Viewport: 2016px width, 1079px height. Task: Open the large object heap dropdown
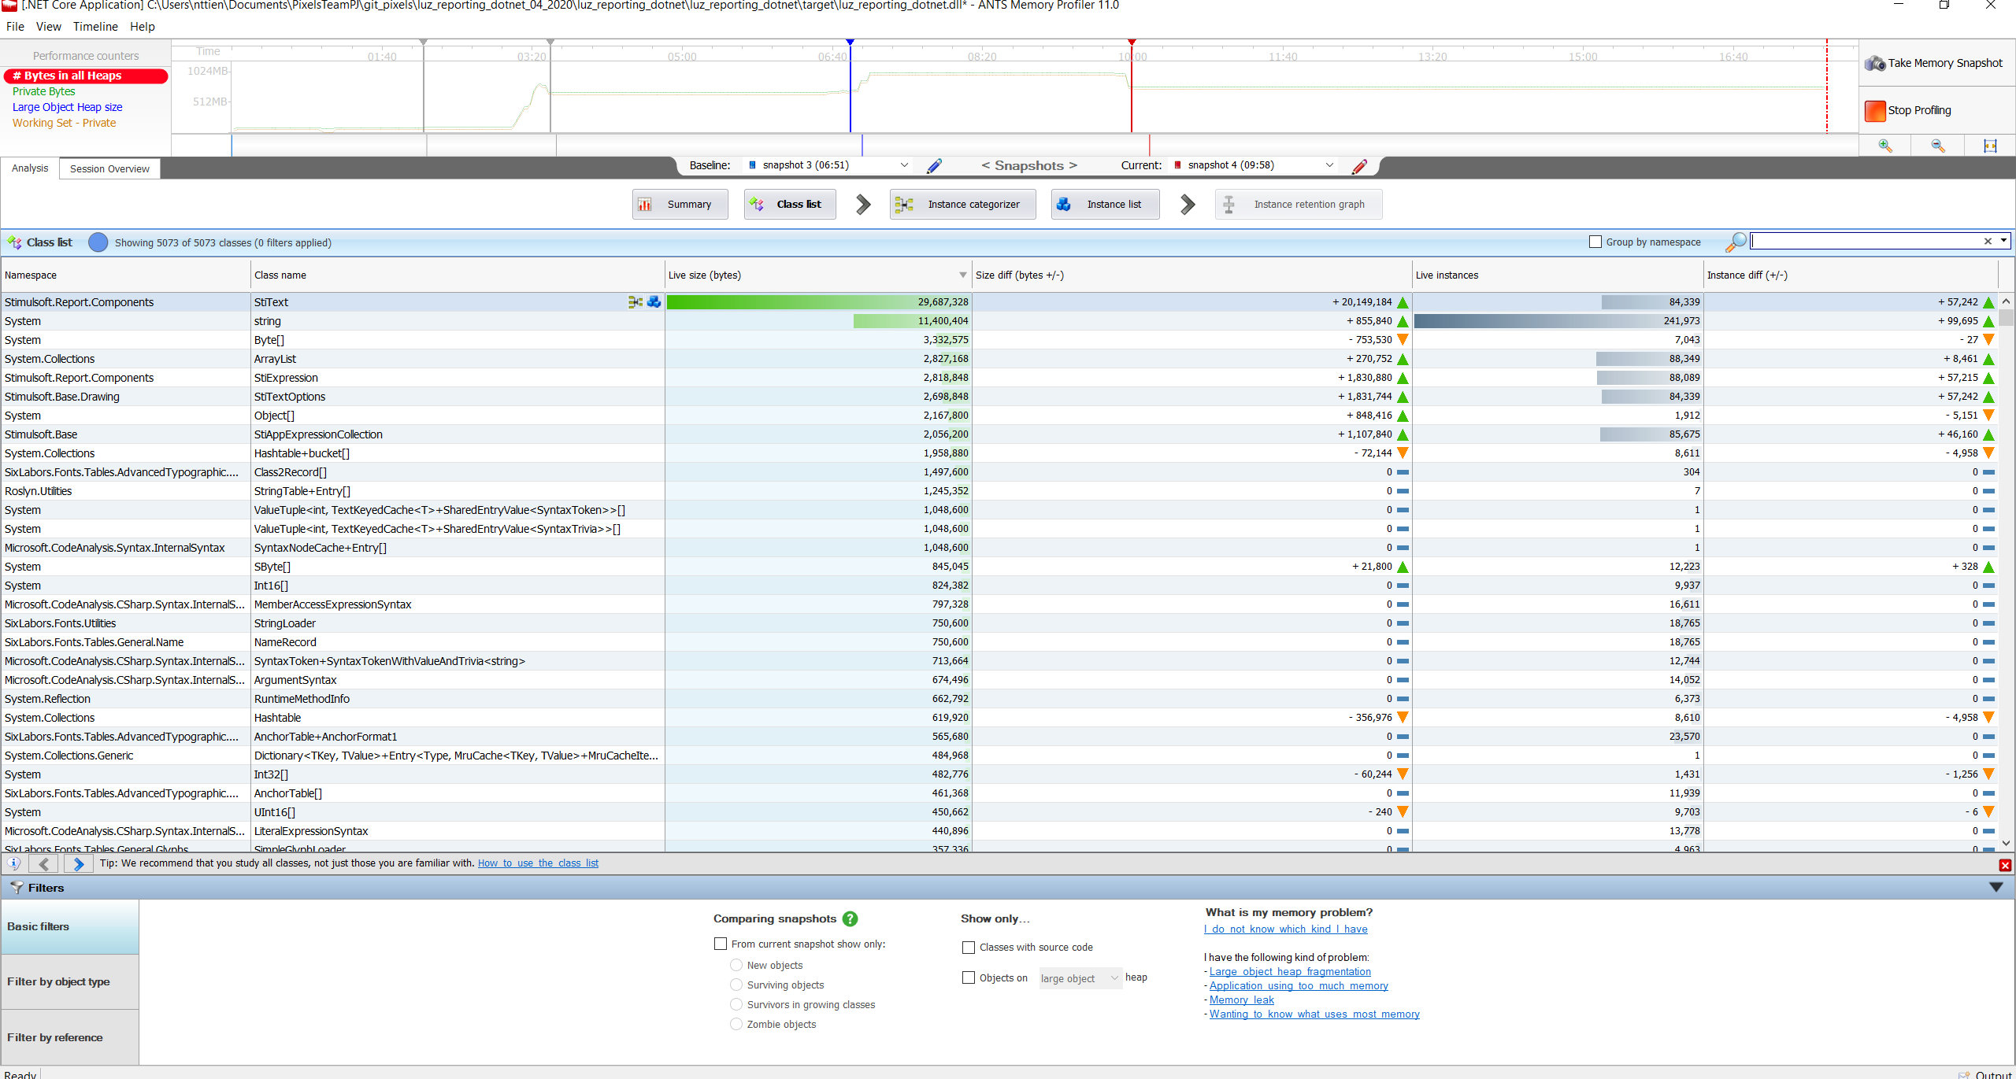1080,978
